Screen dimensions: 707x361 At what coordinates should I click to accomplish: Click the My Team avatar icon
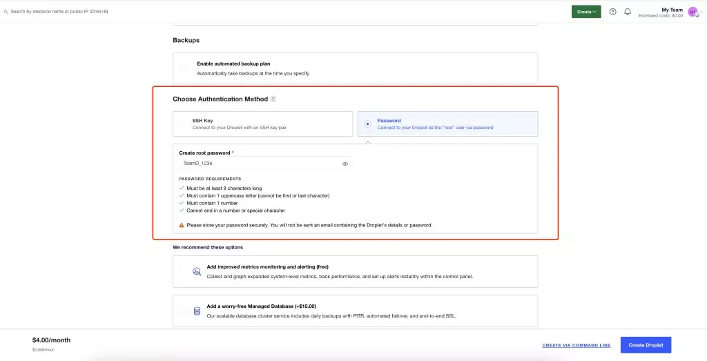click(693, 12)
